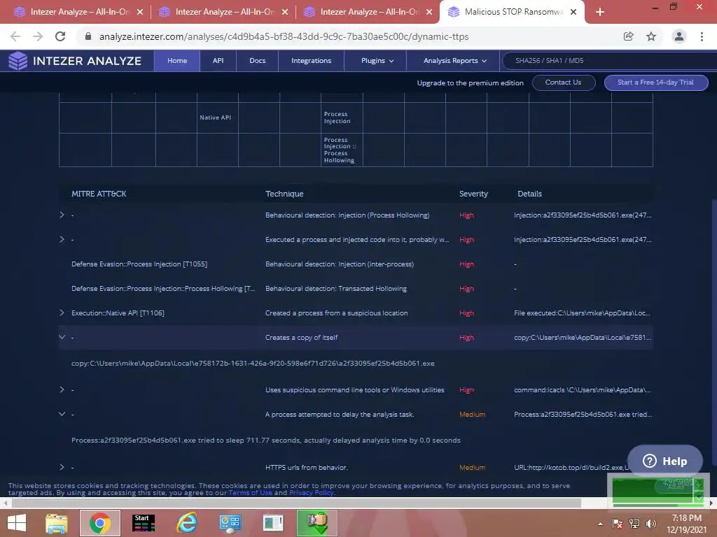
Task: Open the Action Center flag icon
Action: click(618, 523)
